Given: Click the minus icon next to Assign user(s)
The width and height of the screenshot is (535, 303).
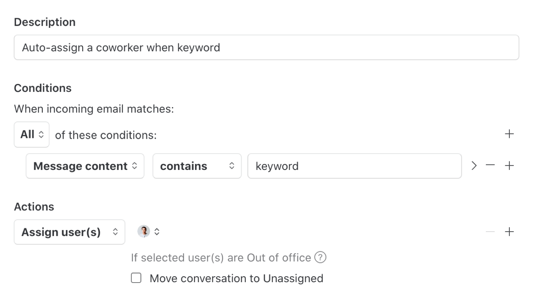Looking at the screenshot, I should coord(490,232).
